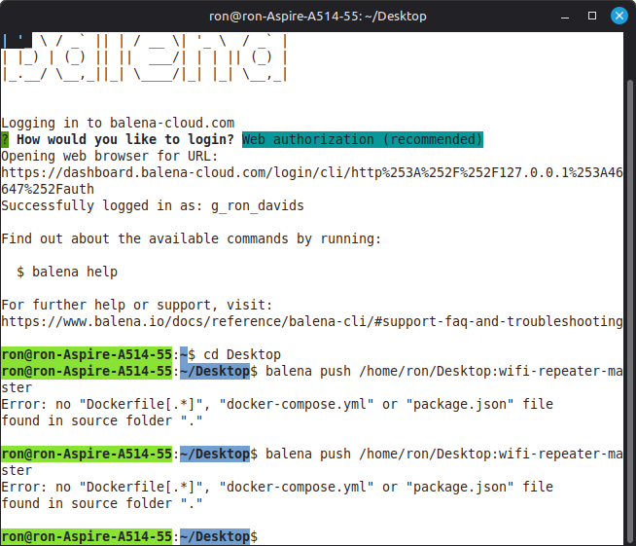Click the terminal vertical scrollbar
The height and width of the screenshot is (546, 636).
click(x=630, y=312)
